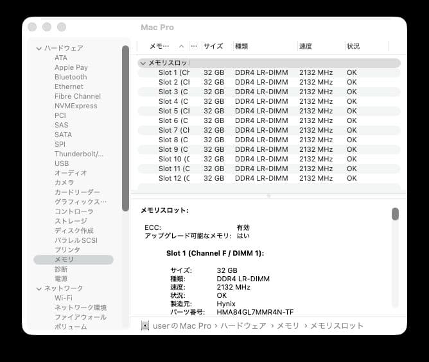This screenshot has height=362, width=429.
Task: Select SAS in the sidebar
Action: pos(61,125)
